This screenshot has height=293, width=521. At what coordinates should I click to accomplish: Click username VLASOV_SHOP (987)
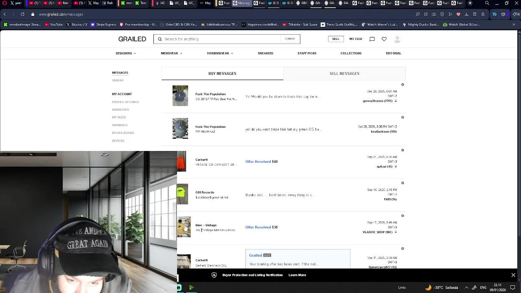(x=377, y=232)
